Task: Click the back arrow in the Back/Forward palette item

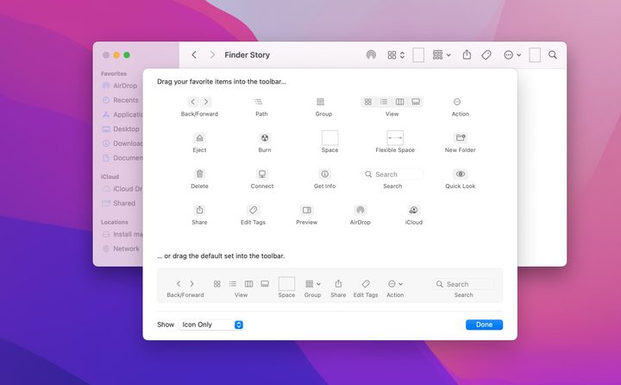Action: coord(193,102)
